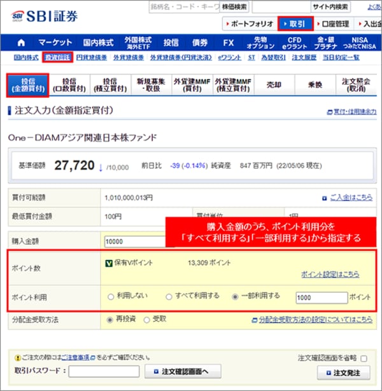The width and height of the screenshot is (382, 391).
Task: Open 外国株式 海外ETF menu
Action: coord(138,43)
